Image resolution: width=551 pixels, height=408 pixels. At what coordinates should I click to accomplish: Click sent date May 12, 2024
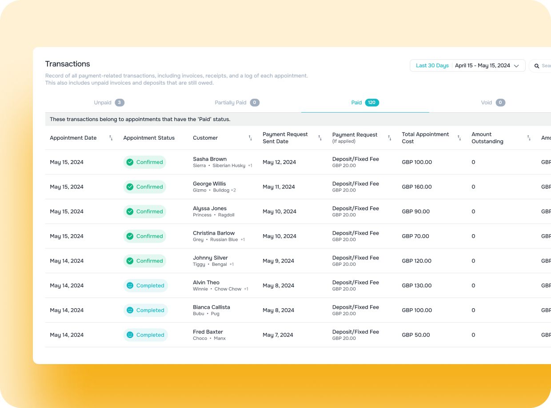pos(279,162)
